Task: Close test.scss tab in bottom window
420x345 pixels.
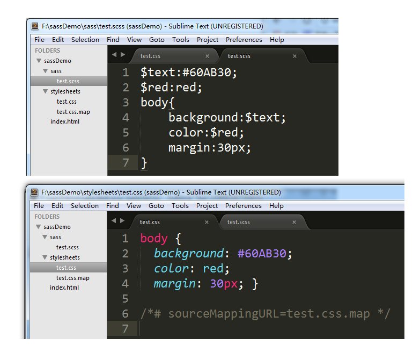Action: (x=294, y=222)
